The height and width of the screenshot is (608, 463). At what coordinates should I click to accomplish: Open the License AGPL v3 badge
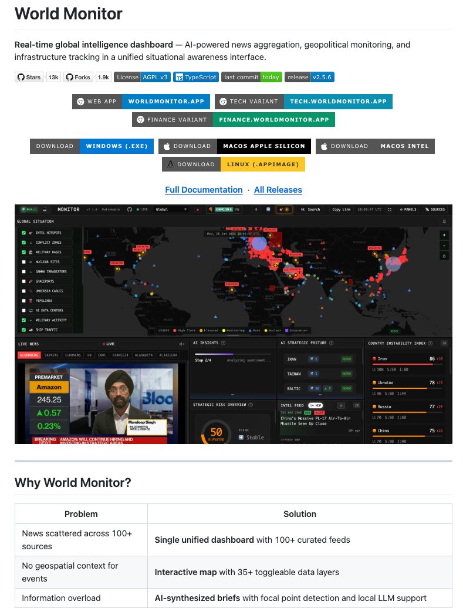142,77
